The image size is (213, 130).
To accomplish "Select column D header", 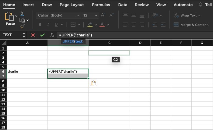I will (140, 43).
